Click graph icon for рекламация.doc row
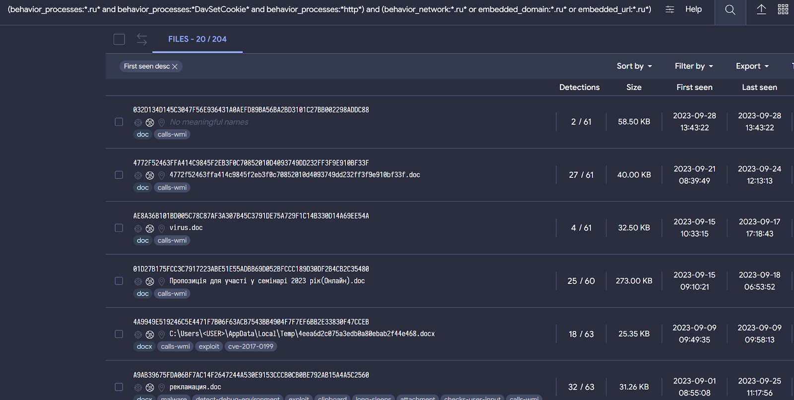Viewport: 794px width, 400px height. click(150, 388)
